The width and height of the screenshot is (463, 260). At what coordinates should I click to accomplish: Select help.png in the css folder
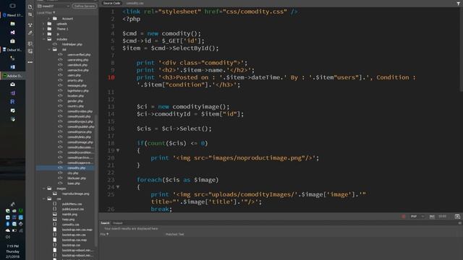pyautogui.click(x=68, y=220)
